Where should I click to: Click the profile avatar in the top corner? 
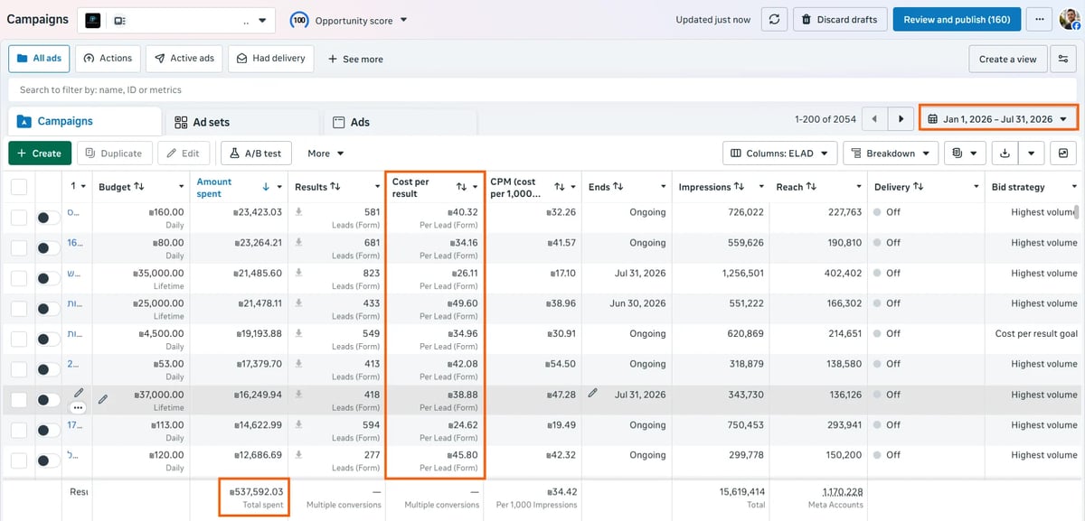[x=1071, y=20]
